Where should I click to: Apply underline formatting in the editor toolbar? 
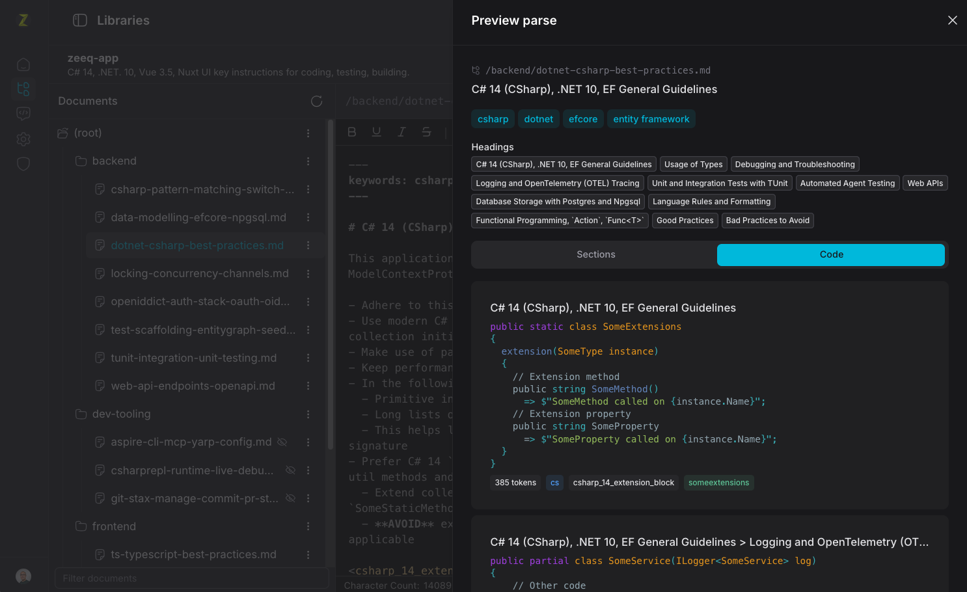(x=376, y=132)
